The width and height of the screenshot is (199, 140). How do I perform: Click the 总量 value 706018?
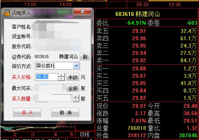pyautogui.click(x=137, y=128)
